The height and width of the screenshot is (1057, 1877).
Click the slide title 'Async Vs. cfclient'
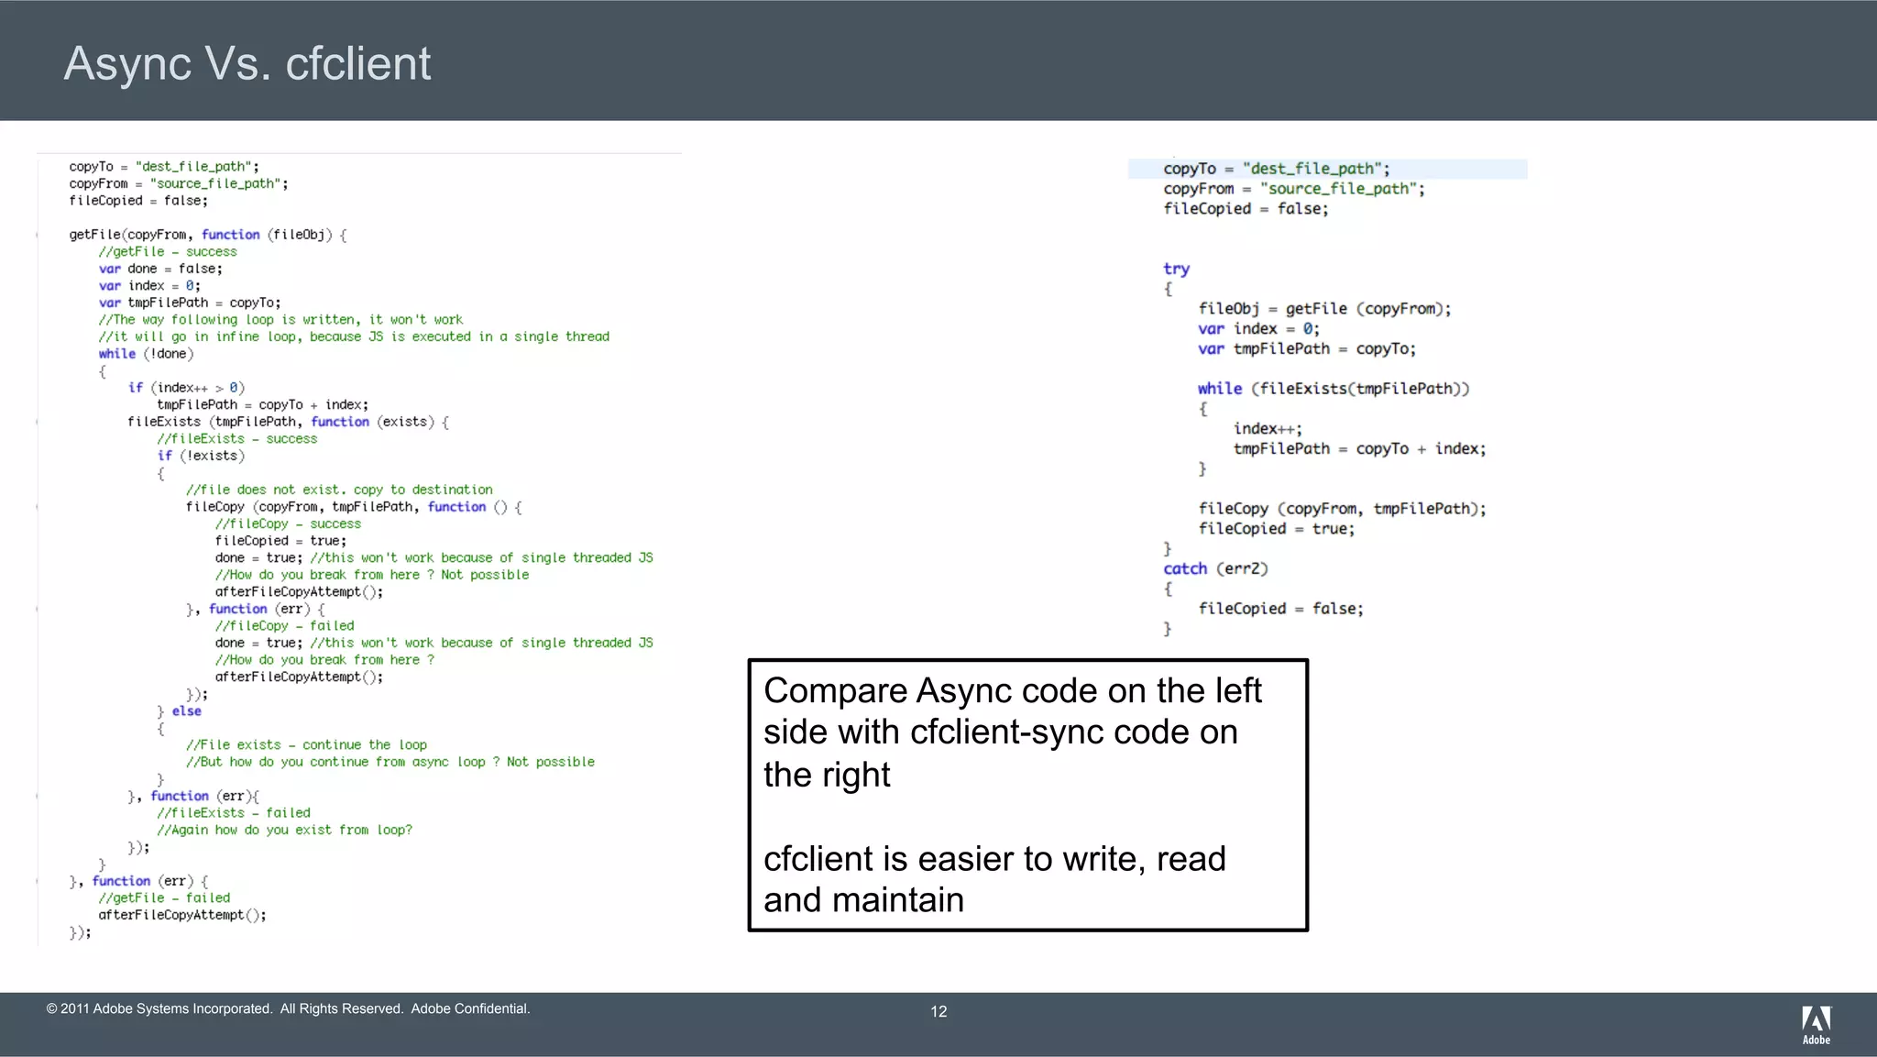click(247, 63)
